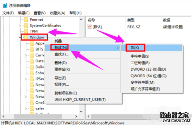This screenshot has height=125, width=192.
Task: Click the REG_SZ type cell
Action: click(134, 27)
